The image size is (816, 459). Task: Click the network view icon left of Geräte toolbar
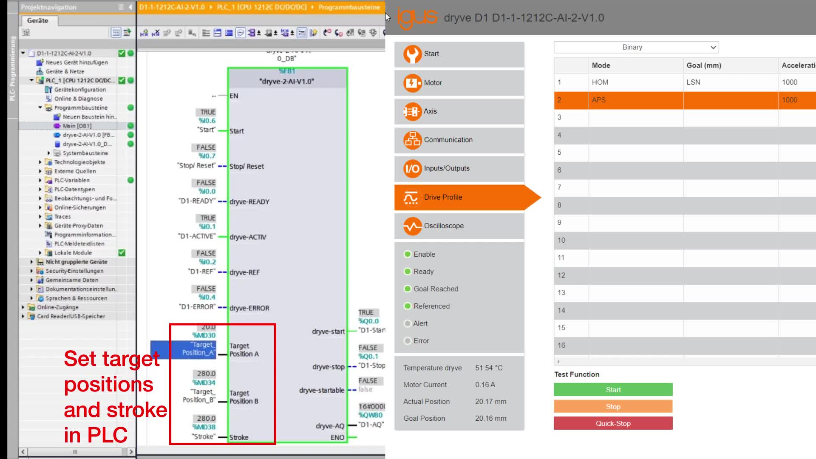(26, 33)
